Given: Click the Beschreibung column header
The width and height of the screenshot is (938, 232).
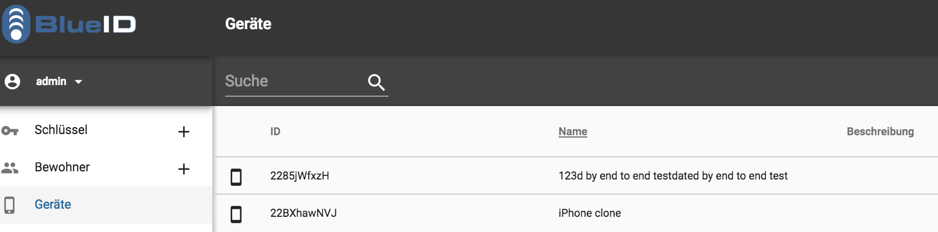Looking at the screenshot, I should tap(880, 132).
